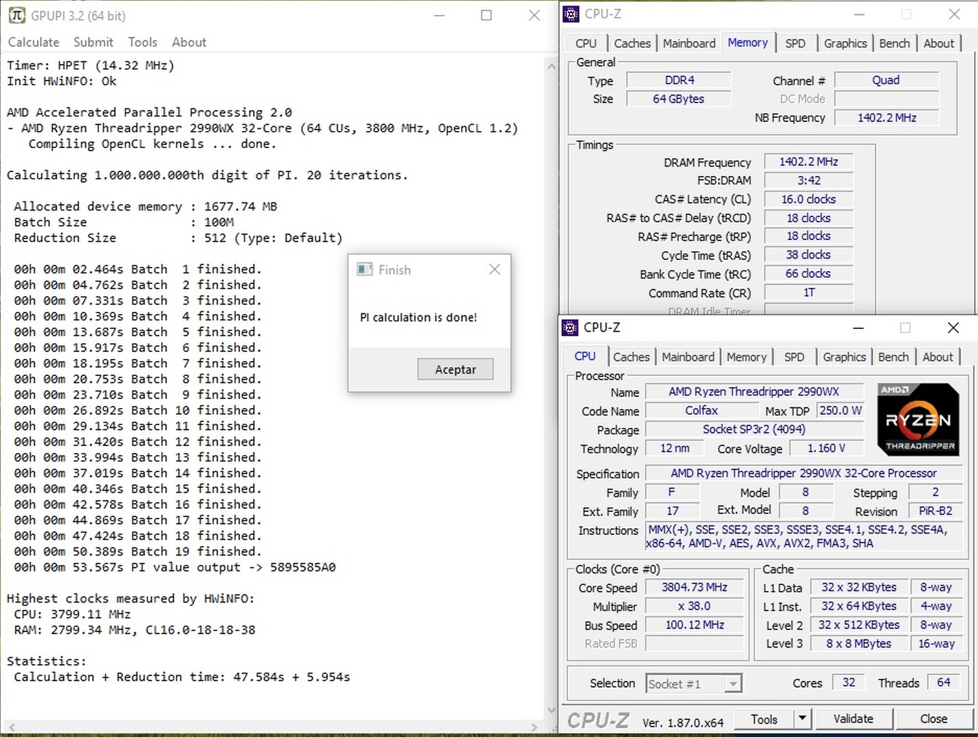Click the Batch 10 finished log line
Screen dimensions: 978x737
(138, 410)
